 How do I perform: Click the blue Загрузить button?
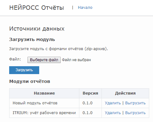24,70
